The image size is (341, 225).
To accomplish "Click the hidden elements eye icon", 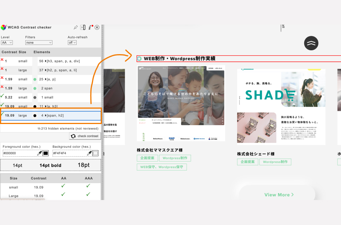I will (x=39, y=129).
